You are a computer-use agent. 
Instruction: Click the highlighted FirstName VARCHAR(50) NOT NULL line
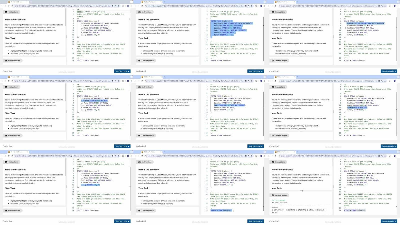[x=94, y=101]
